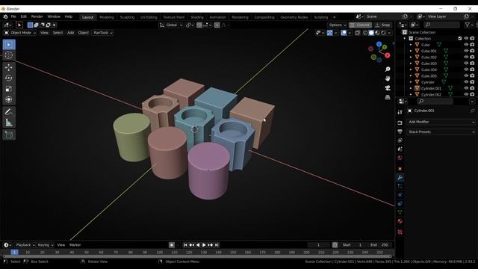Screen dimensions: 478x269
Task: Open the Stack Presets dropdown
Action: (x=441, y=132)
